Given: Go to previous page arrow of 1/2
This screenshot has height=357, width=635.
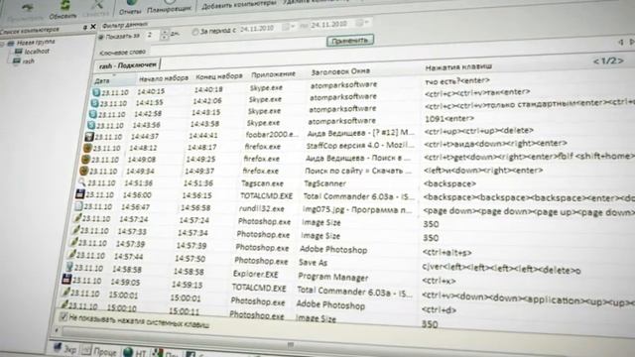Looking at the screenshot, I should coord(595,61).
